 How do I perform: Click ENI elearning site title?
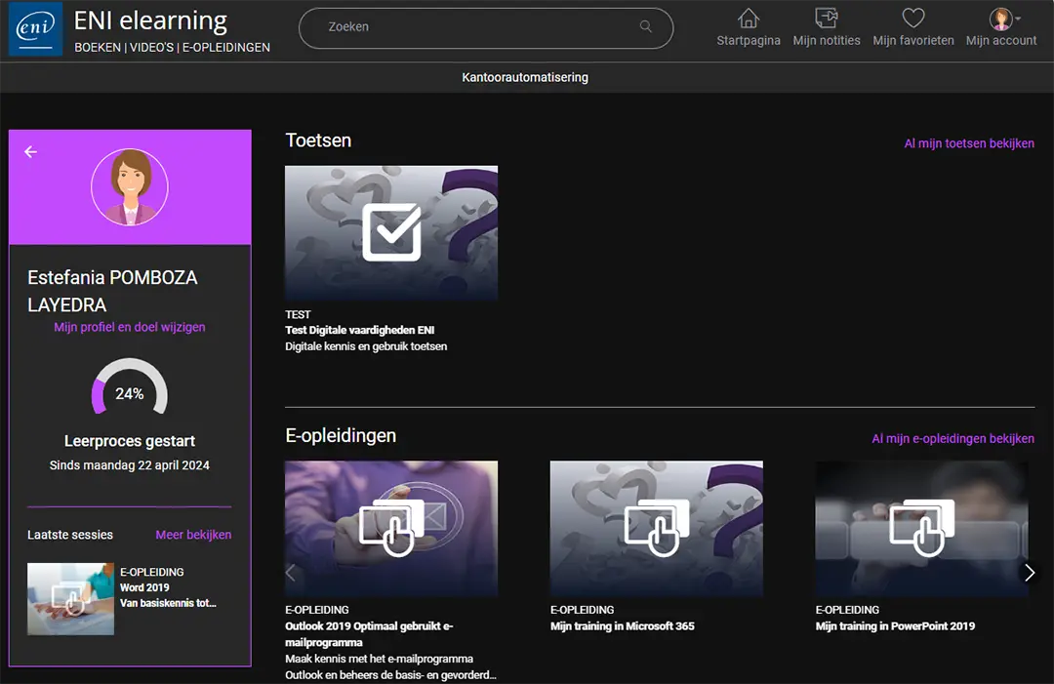point(150,20)
